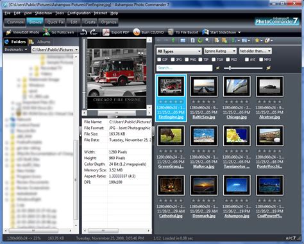Click the first orange copy-files icon
304x244 pixels.
pyautogui.click(x=217, y=40)
